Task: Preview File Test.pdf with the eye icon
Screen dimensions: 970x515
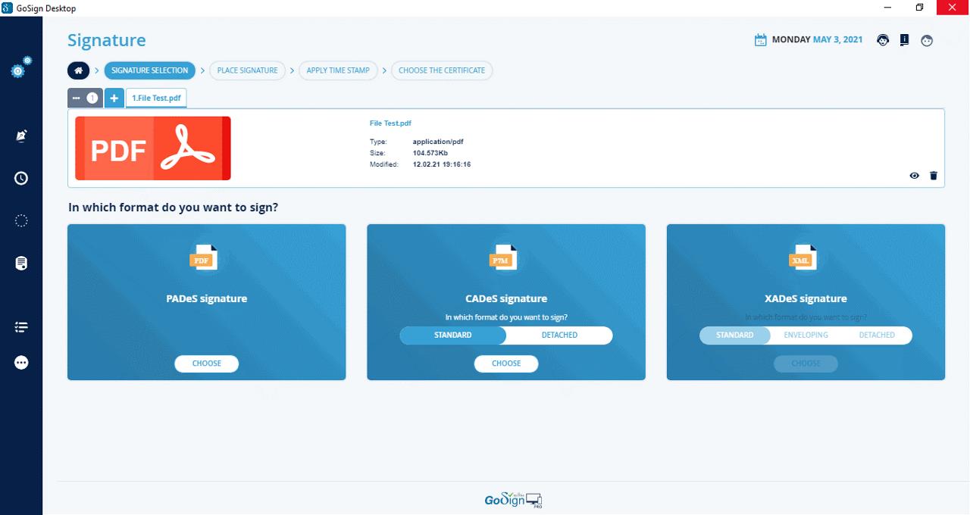Action: click(x=914, y=175)
